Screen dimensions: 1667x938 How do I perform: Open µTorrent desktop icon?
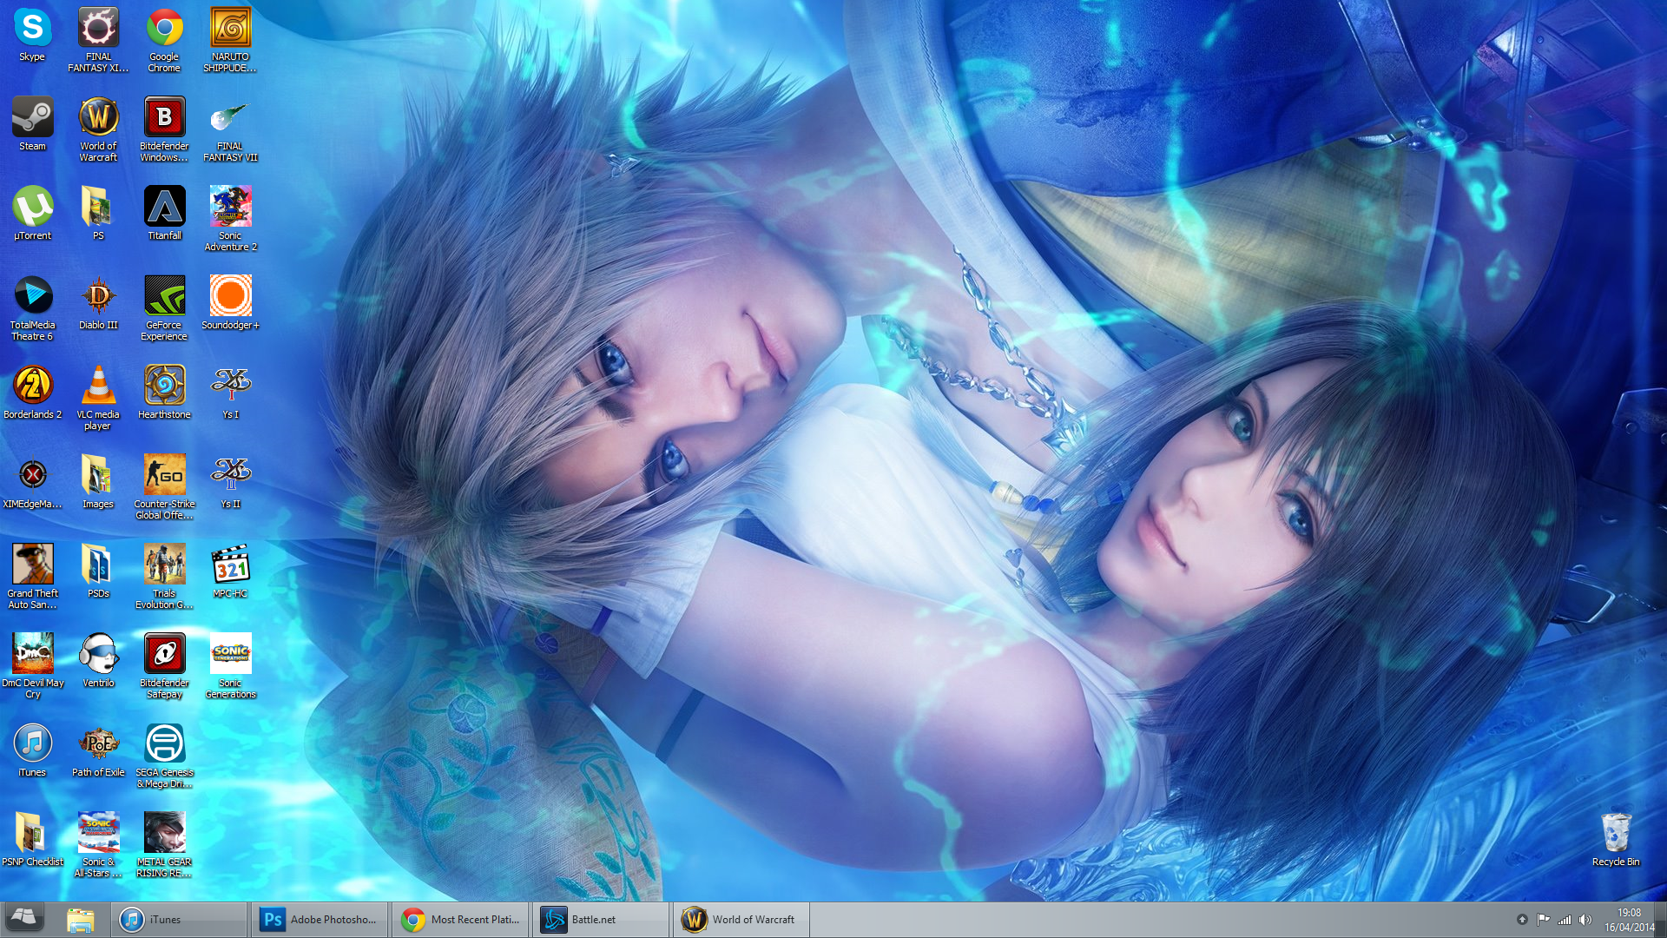click(x=32, y=214)
